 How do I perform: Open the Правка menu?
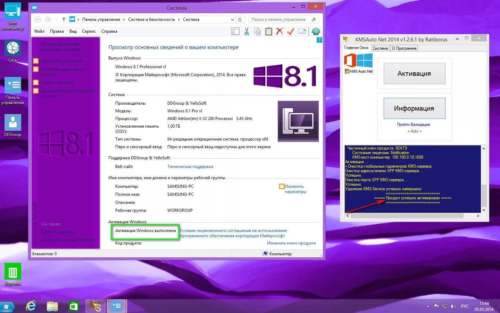57,31
